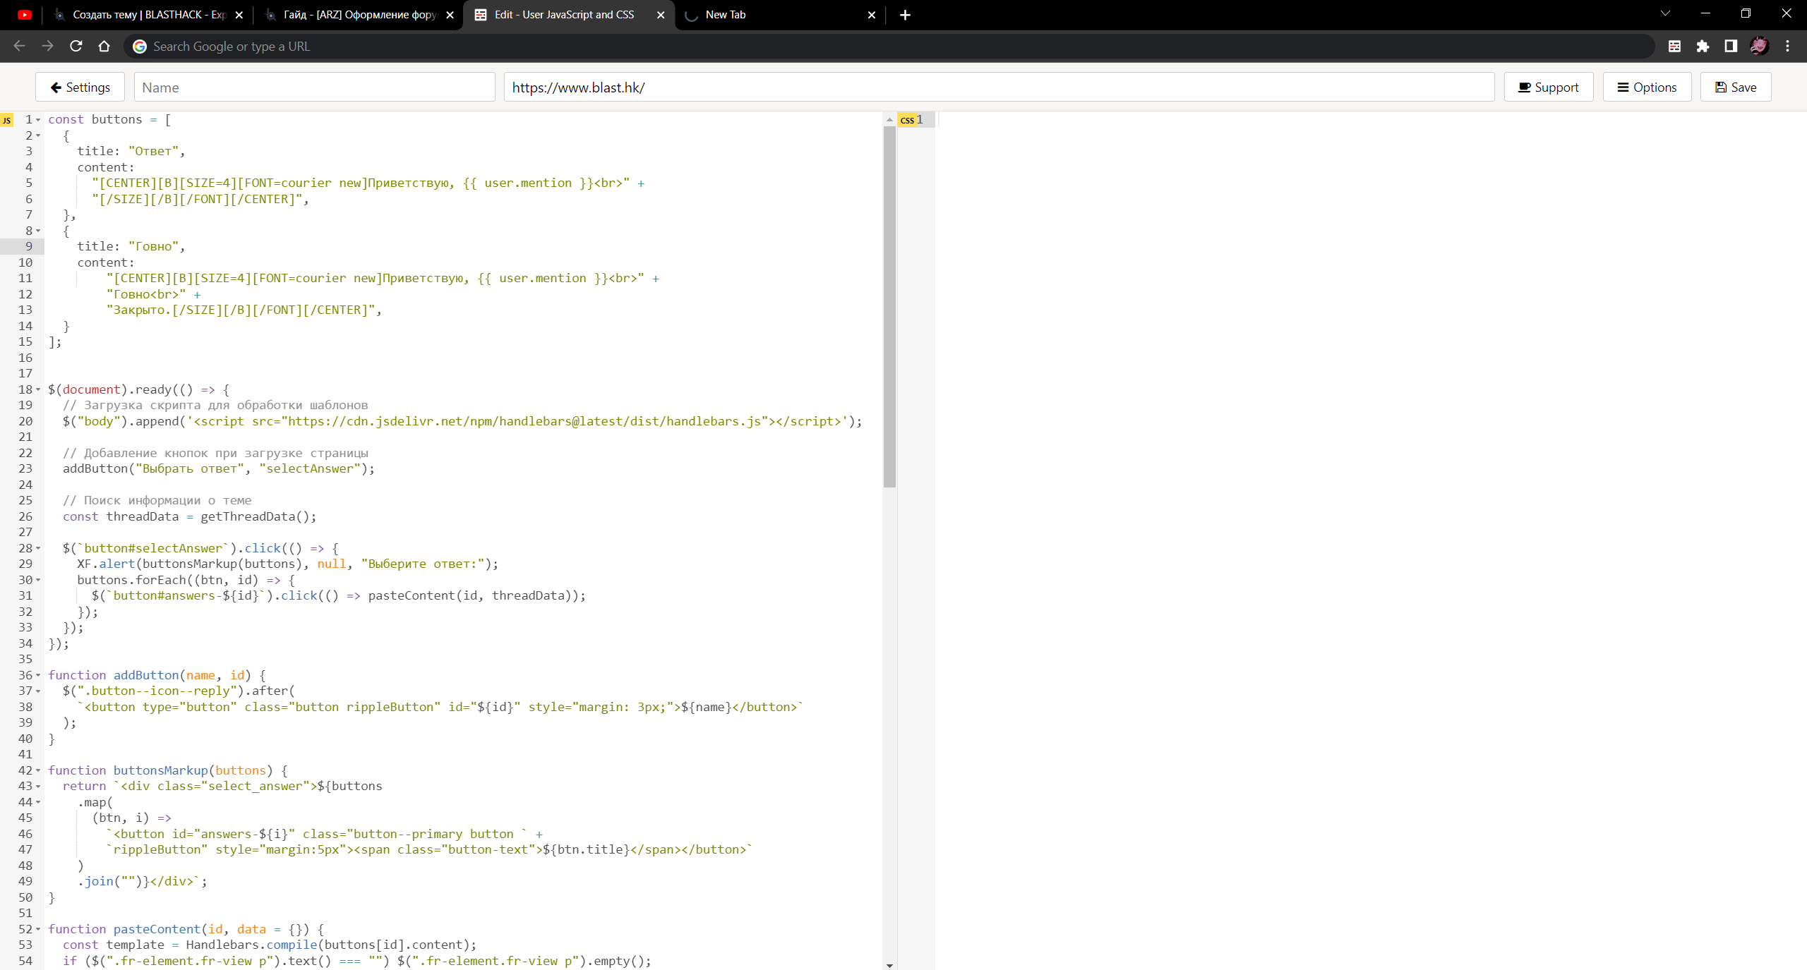This screenshot has height=970, width=1807.
Task: Click Handlebars.compile on line 53
Action: coord(251,945)
